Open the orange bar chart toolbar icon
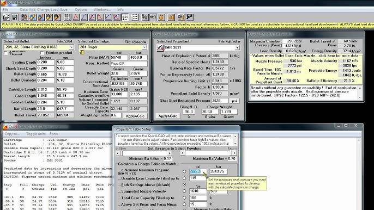374x210 pixels. (171, 17)
